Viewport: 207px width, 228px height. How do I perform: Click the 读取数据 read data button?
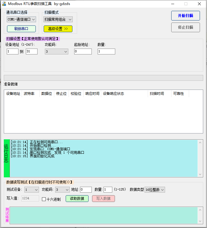click(x=77, y=198)
